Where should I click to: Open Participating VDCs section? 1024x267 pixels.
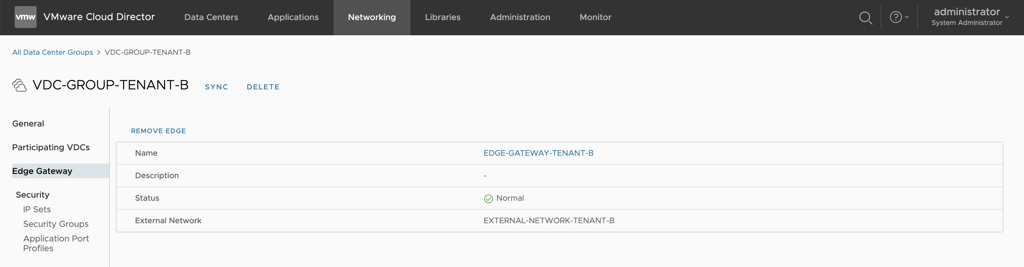tap(51, 147)
